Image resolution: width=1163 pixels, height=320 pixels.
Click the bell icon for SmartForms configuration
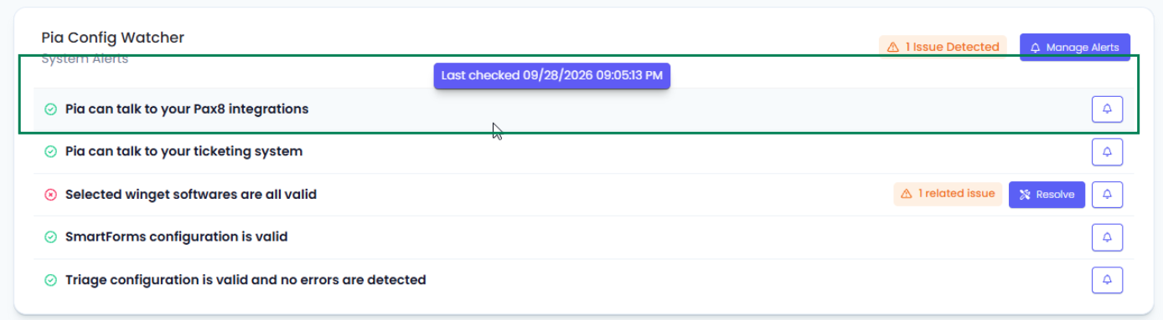point(1107,237)
